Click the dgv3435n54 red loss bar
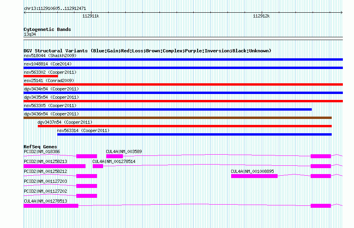 click(183, 101)
